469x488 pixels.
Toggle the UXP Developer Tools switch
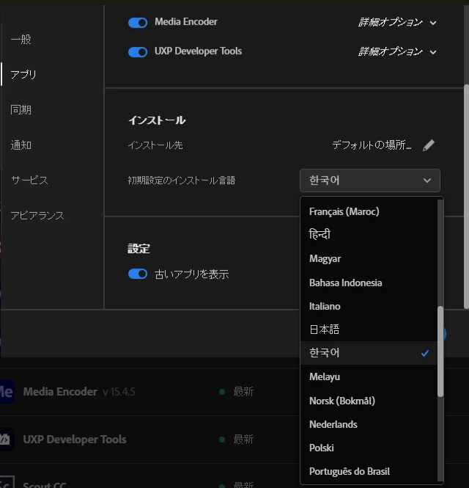click(138, 52)
